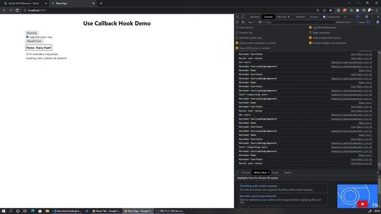Open the top JavaScript context dropdown
This screenshot has width=381, height=214.
251,22
